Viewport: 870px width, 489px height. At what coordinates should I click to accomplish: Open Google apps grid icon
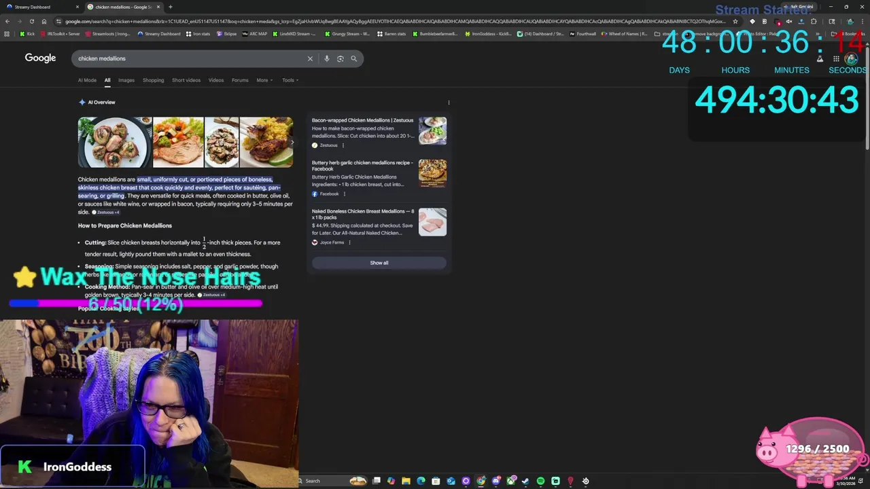point(836,58)
